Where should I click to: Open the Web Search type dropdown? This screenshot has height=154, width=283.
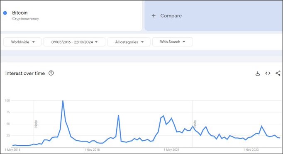[173, 42]
